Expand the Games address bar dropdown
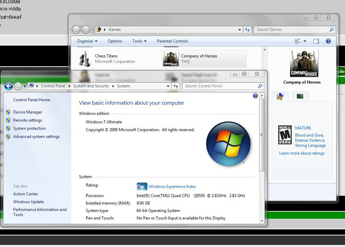This screenshot has height=247, width=345. coord(239,30)
